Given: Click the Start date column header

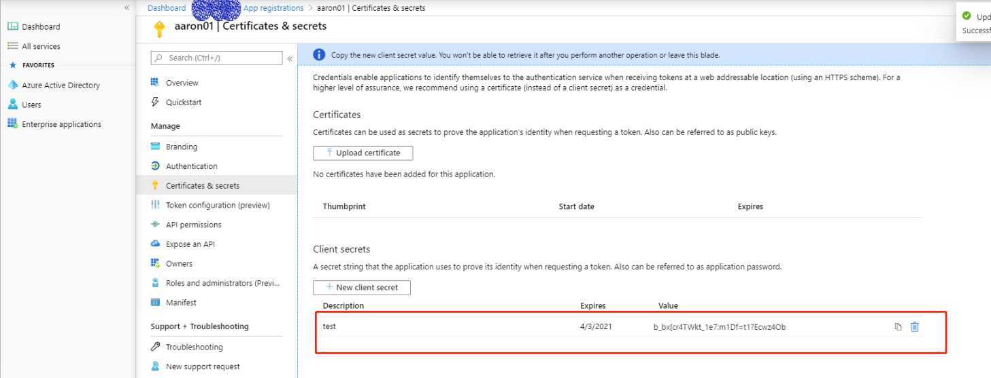Looking at the screenshot, I should click(x=577, y=206).
